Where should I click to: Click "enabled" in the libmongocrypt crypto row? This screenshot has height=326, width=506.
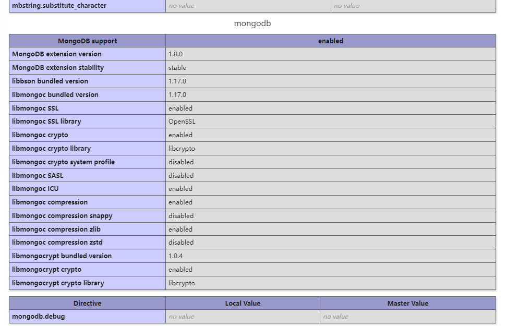(180, 270)
